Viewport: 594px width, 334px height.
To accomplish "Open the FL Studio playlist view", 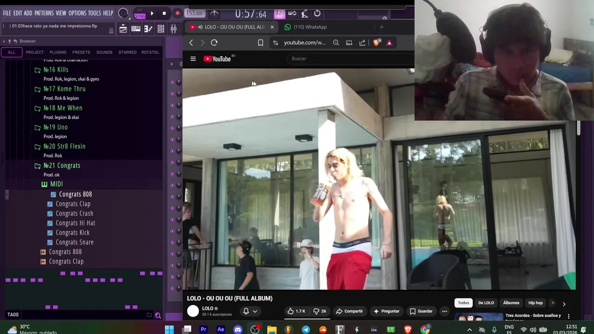I will click(x=123, y=29).
